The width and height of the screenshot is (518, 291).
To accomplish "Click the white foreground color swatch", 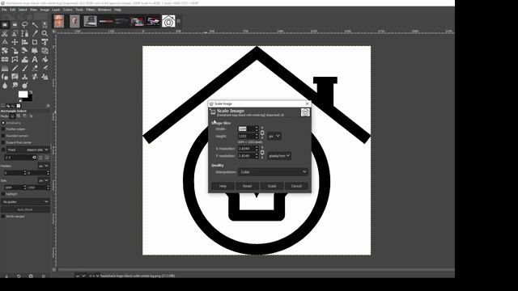I will [23, 94].
